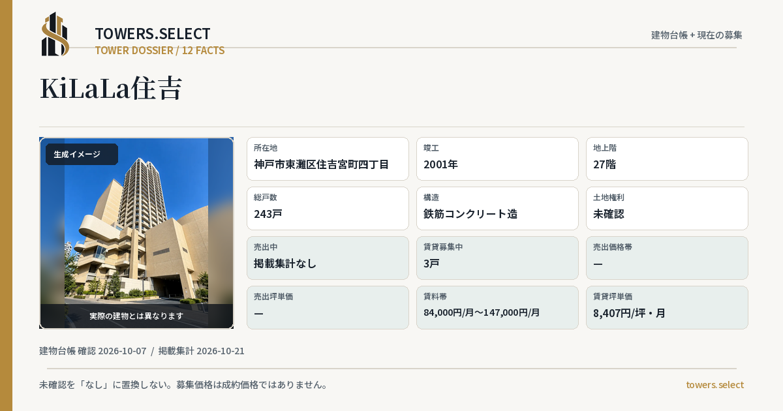Select the KiLaLa住吉 page title

pyautogui.click(x=111, y=88)
